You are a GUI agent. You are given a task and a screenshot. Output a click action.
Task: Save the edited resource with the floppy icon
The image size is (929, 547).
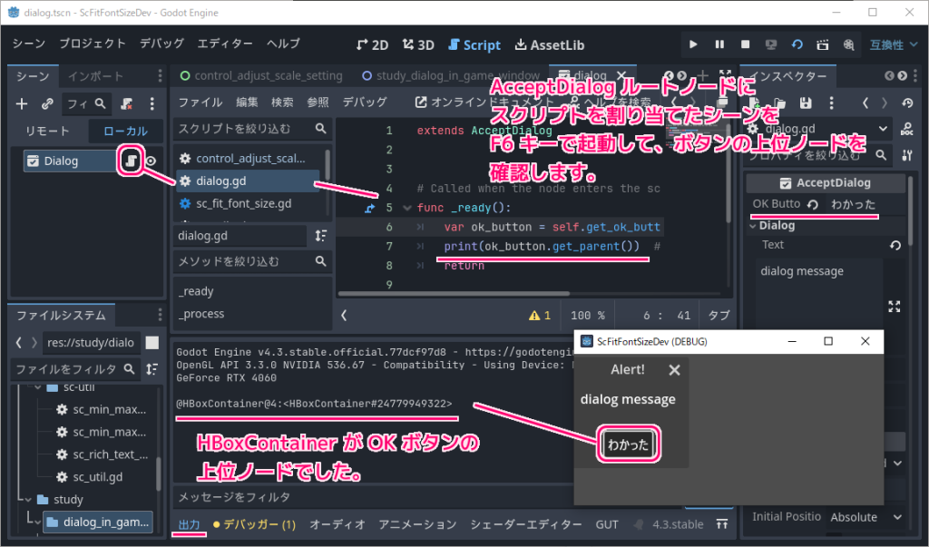806,103
